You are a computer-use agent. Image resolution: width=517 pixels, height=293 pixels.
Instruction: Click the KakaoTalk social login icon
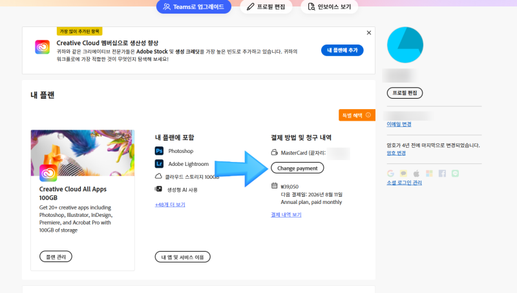pyautogui.click(x=403, y=174)
